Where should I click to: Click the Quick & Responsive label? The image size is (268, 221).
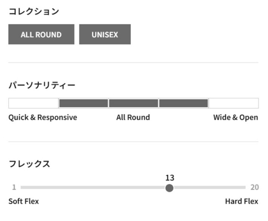tap(43, 117)
